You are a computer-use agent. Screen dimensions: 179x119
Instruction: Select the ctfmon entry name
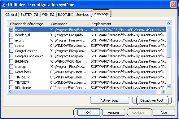20,46
